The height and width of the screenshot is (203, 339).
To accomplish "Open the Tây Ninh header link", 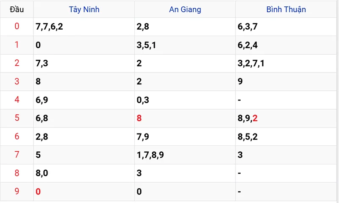I will click(x=84, y=9).
